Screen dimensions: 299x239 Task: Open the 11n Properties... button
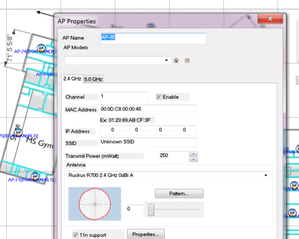pos(146,234)
